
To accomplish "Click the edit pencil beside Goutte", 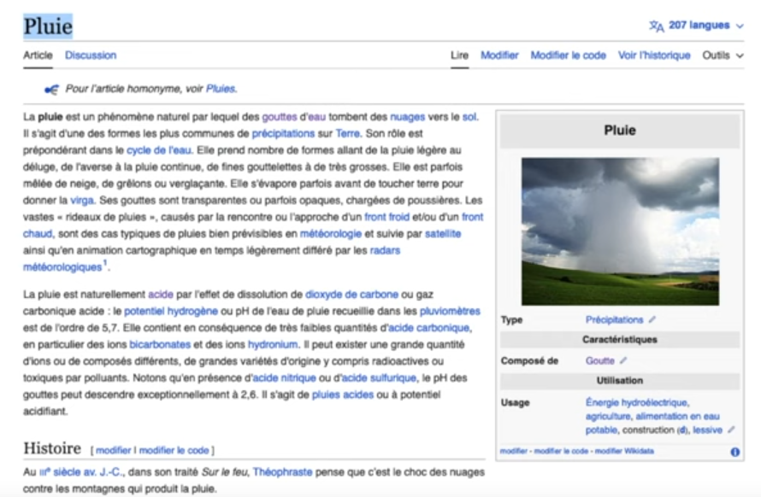I will pos(623,360).
